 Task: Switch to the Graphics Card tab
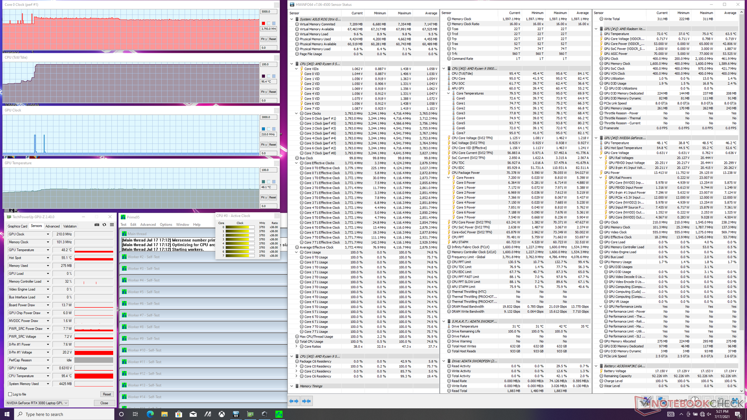pos(18,226)
